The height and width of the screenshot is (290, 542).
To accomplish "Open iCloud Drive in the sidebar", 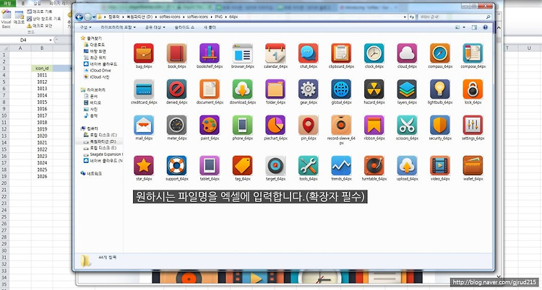I will click(98, 71).
